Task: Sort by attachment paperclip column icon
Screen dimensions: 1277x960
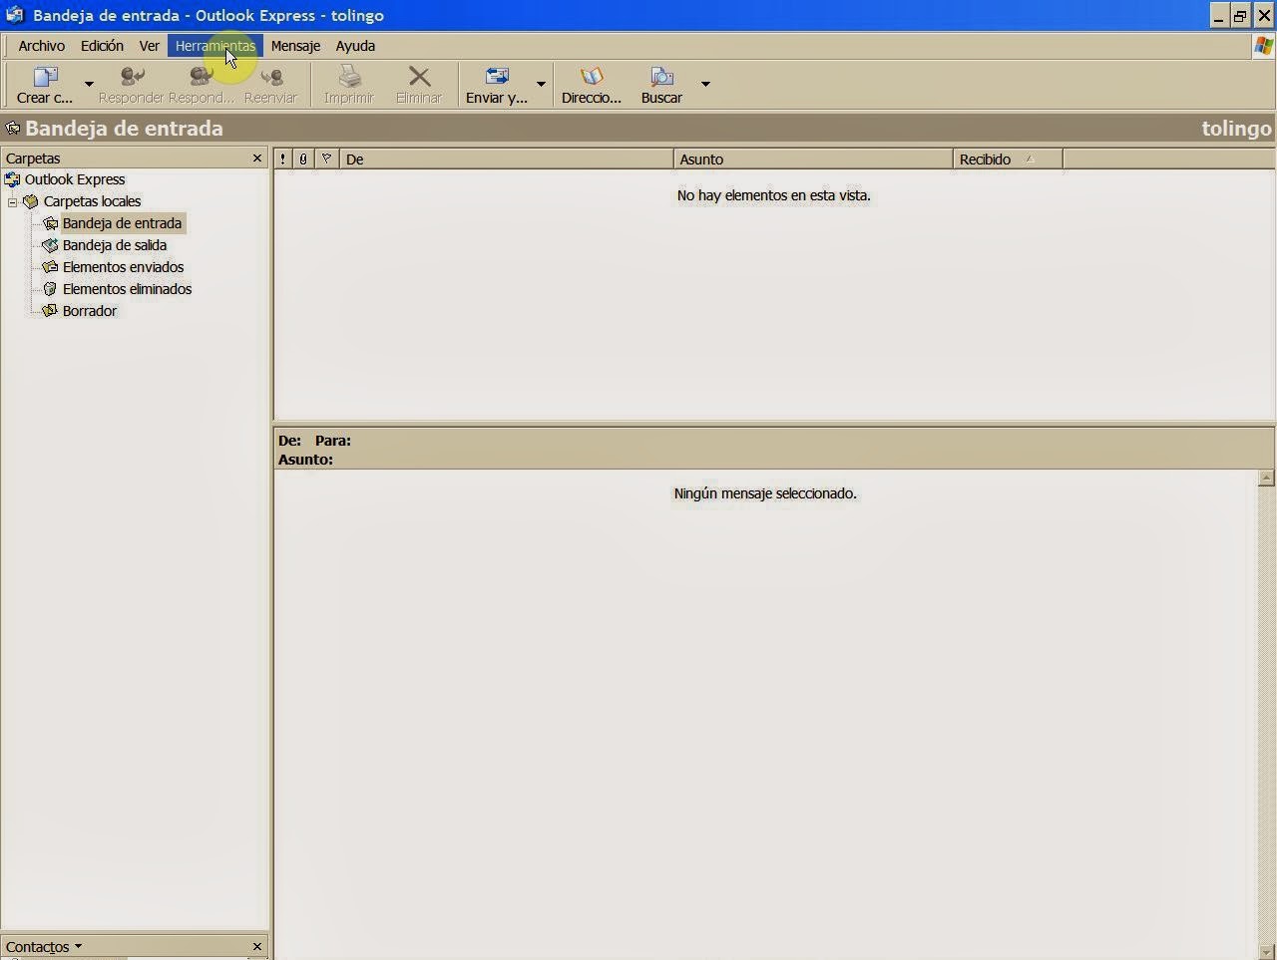Action: pyautogui.click(x=303, y=160)
